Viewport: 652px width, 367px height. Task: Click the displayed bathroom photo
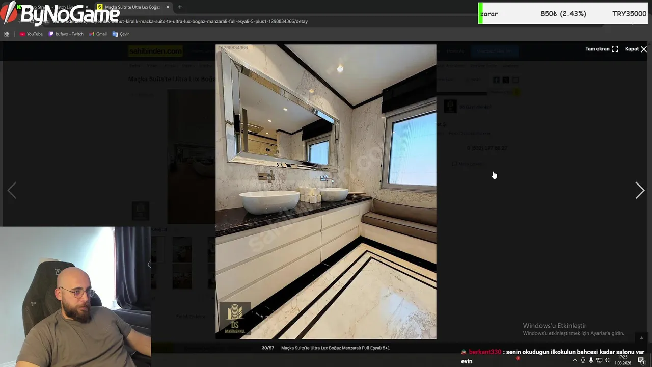point(326,192)
